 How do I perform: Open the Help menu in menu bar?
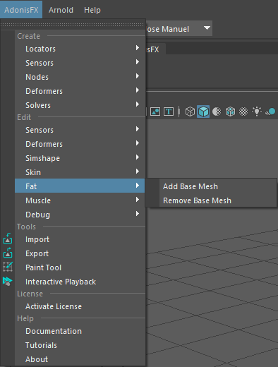click(92, 10)
